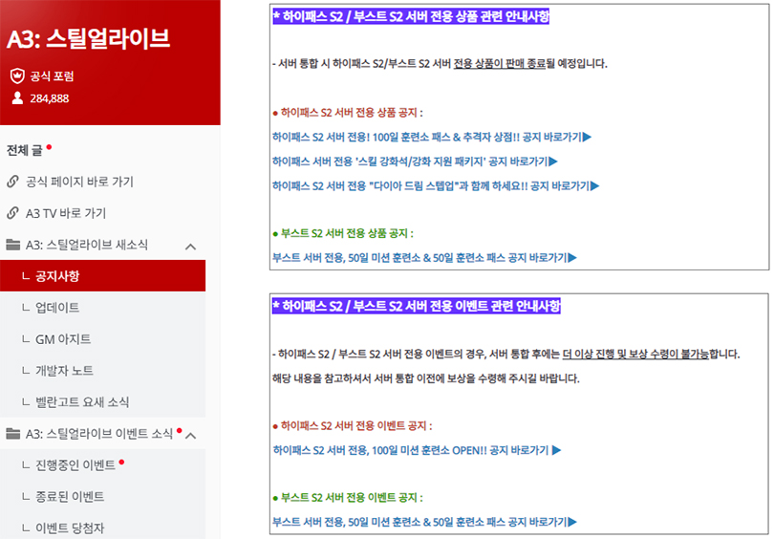The width and height of the screenshot is (774, 539).
Task: Collapse the A3: 스틸얼라이브 이벤트 소식 section chevron
Action: pos(190,436)
